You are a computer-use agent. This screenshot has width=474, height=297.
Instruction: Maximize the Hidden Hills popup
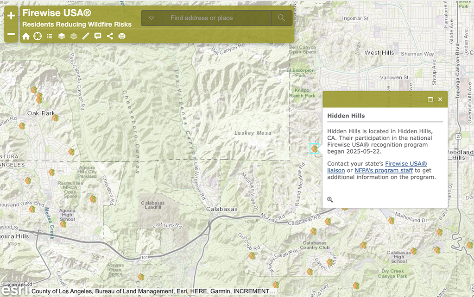(x=430, y=99)
